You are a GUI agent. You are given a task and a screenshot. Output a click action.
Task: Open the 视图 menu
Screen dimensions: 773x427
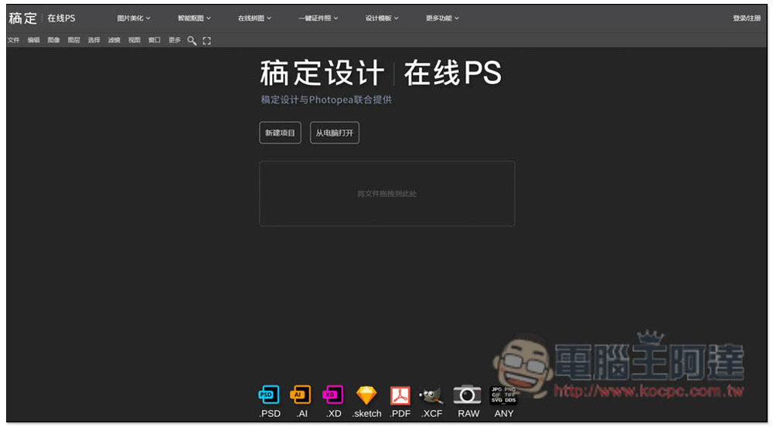135,40
